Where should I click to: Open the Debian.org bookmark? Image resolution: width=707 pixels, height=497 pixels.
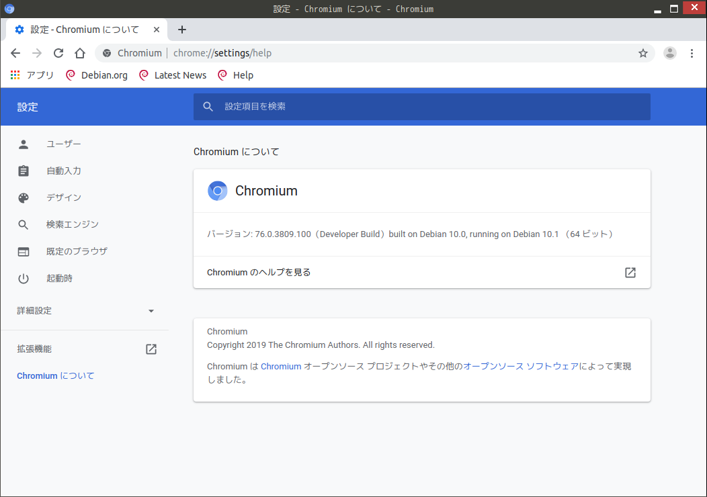(x=97, y=75)
